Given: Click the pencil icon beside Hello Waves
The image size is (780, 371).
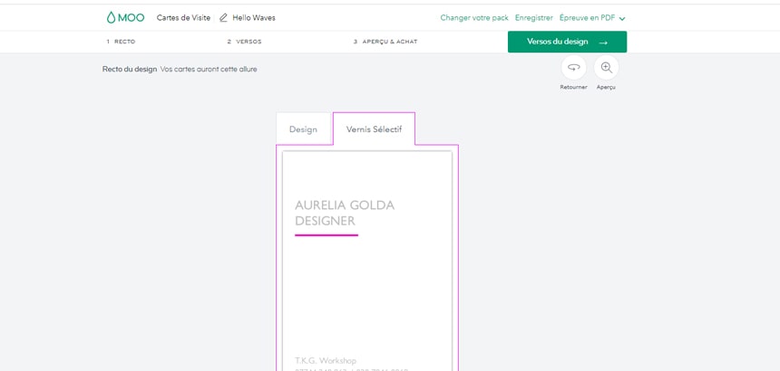Looking at the screenshot, I should pyautogui.click(x=223, y=18).
